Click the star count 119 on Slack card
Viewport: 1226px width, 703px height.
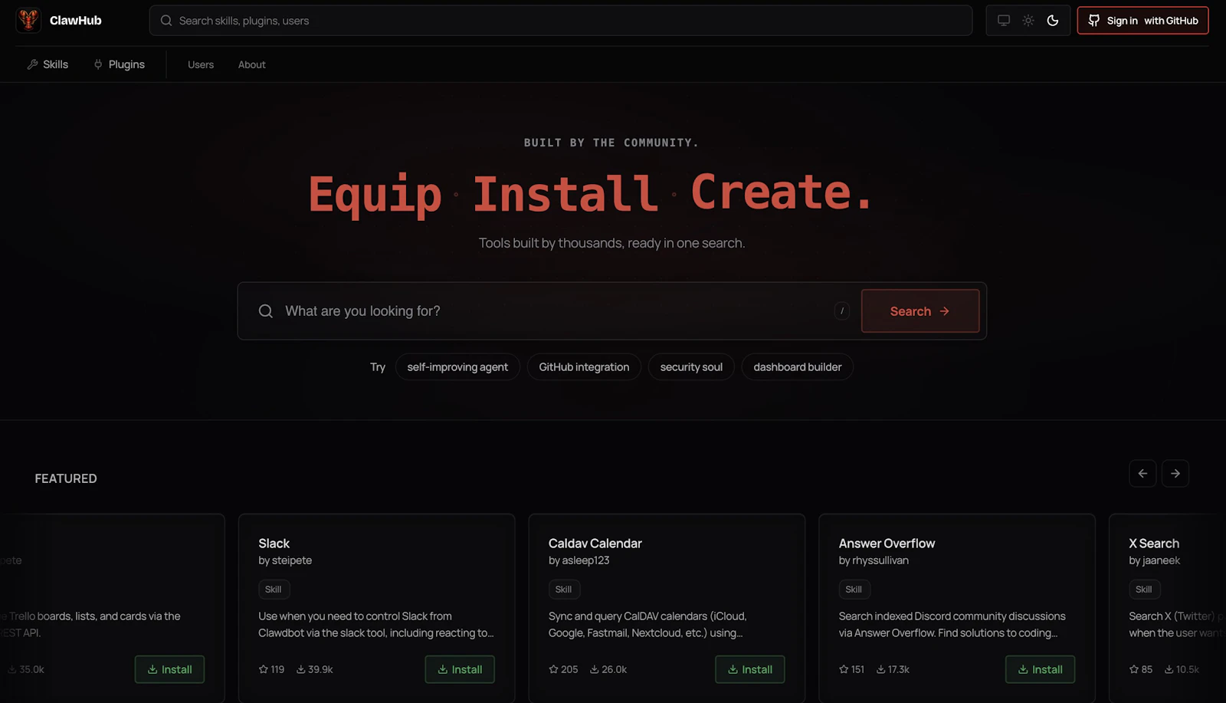(271, 669)
